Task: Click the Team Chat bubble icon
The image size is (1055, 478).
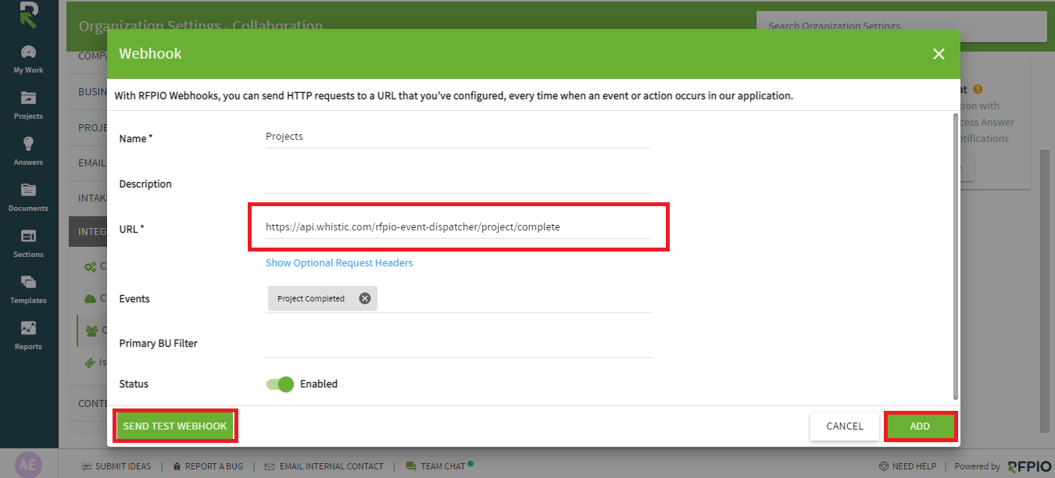Action: pyautogui.click(x=411, y=466)
